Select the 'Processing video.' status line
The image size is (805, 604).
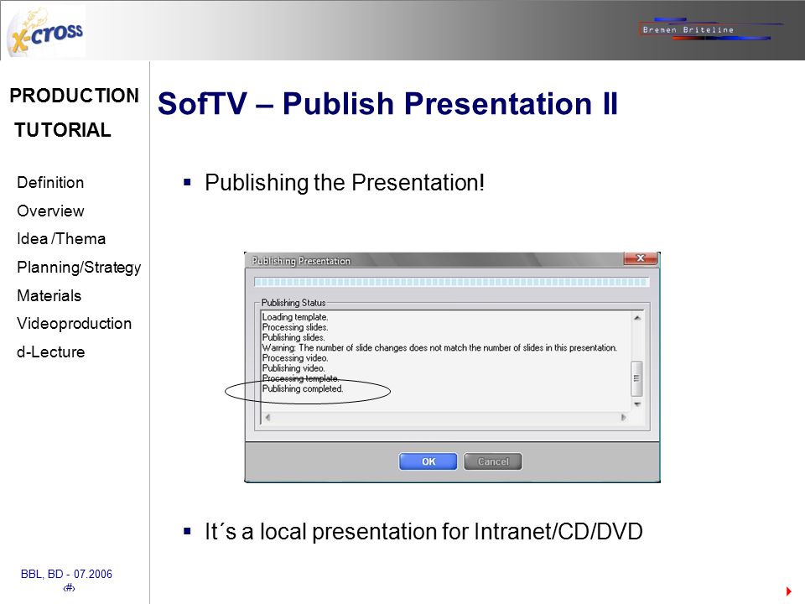click(x=294, y=358)
